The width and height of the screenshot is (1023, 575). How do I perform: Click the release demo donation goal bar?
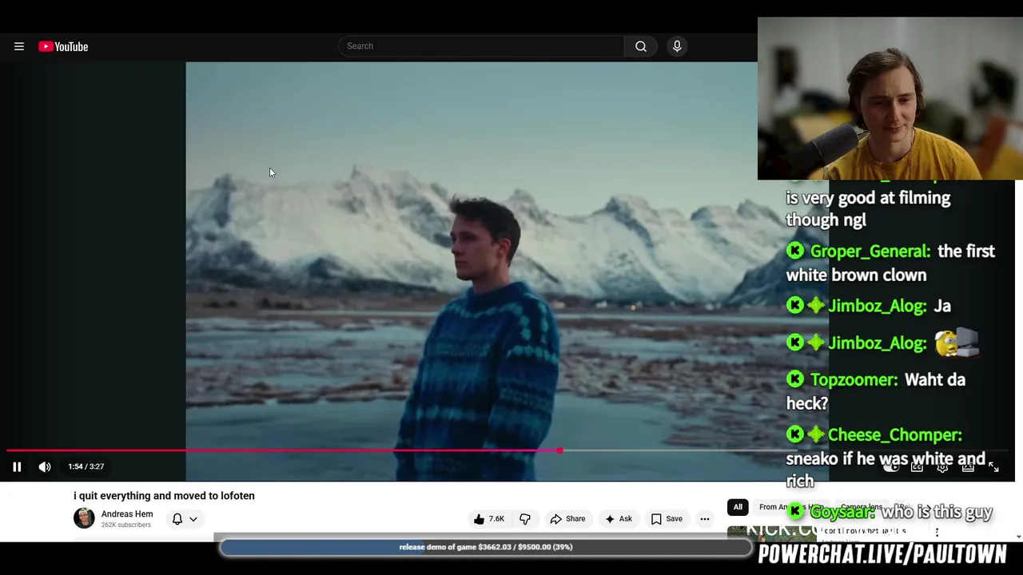[486, 547]
